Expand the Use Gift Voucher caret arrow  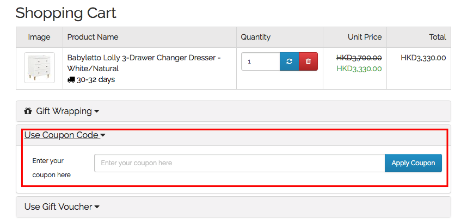click(x=97, y=207)
